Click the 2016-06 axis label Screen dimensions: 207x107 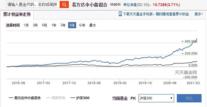coord(18,83)
